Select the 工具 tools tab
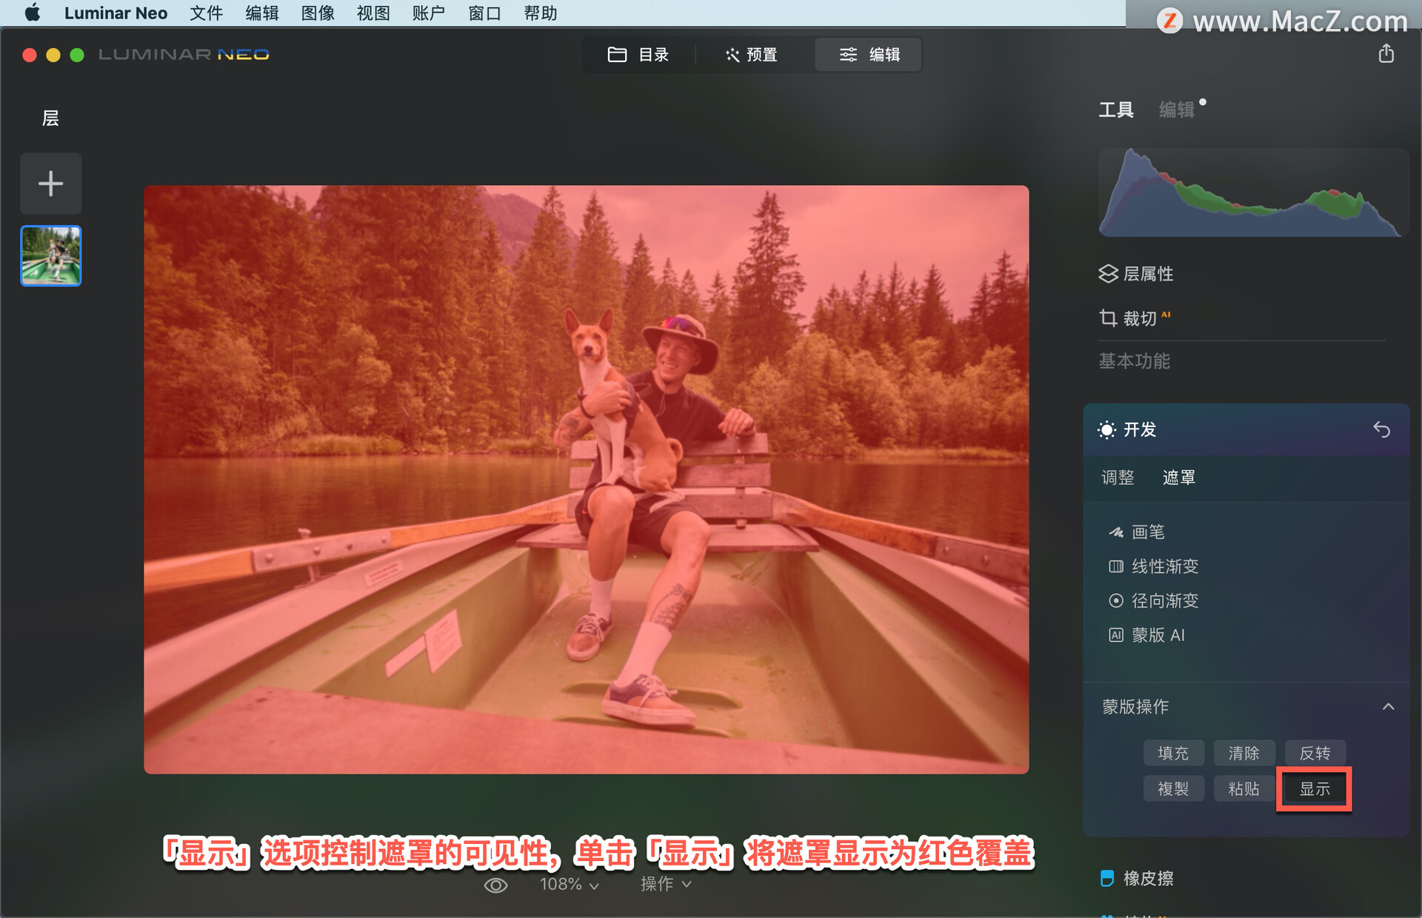Viewport: 1422px width, 918px height. pos(1116,110)
